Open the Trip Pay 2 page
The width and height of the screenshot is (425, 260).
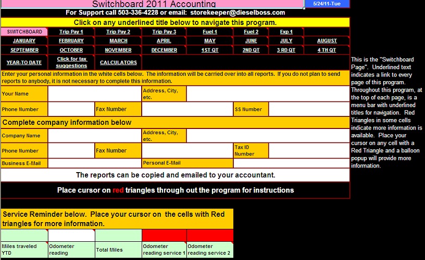tap(118, 32)
